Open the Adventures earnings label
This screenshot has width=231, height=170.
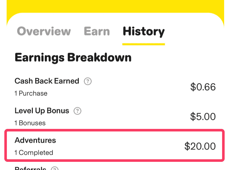pos(35,140)
